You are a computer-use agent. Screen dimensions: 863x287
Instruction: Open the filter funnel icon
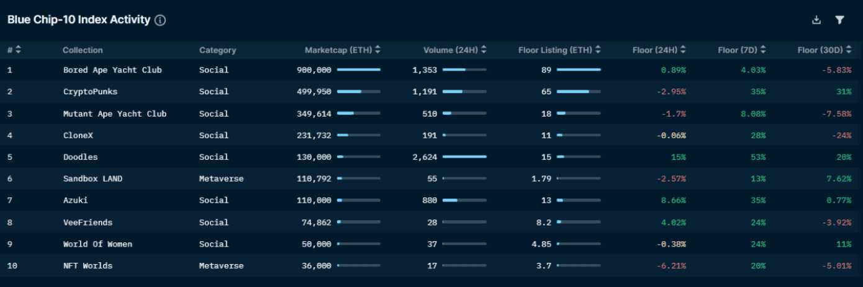coord(839,20)
